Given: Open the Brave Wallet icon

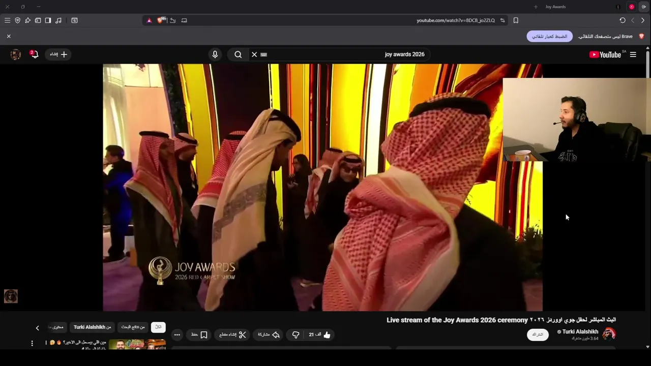Looking at the screenshot, I should click(38, 20).
